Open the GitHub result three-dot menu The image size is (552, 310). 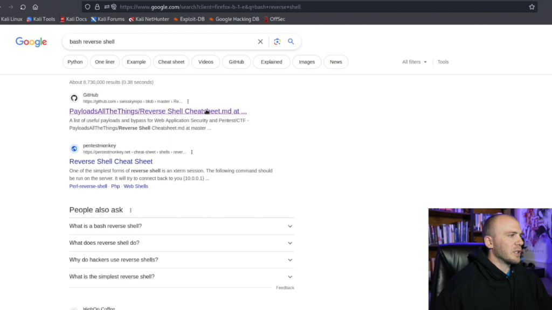click(188, 102)
